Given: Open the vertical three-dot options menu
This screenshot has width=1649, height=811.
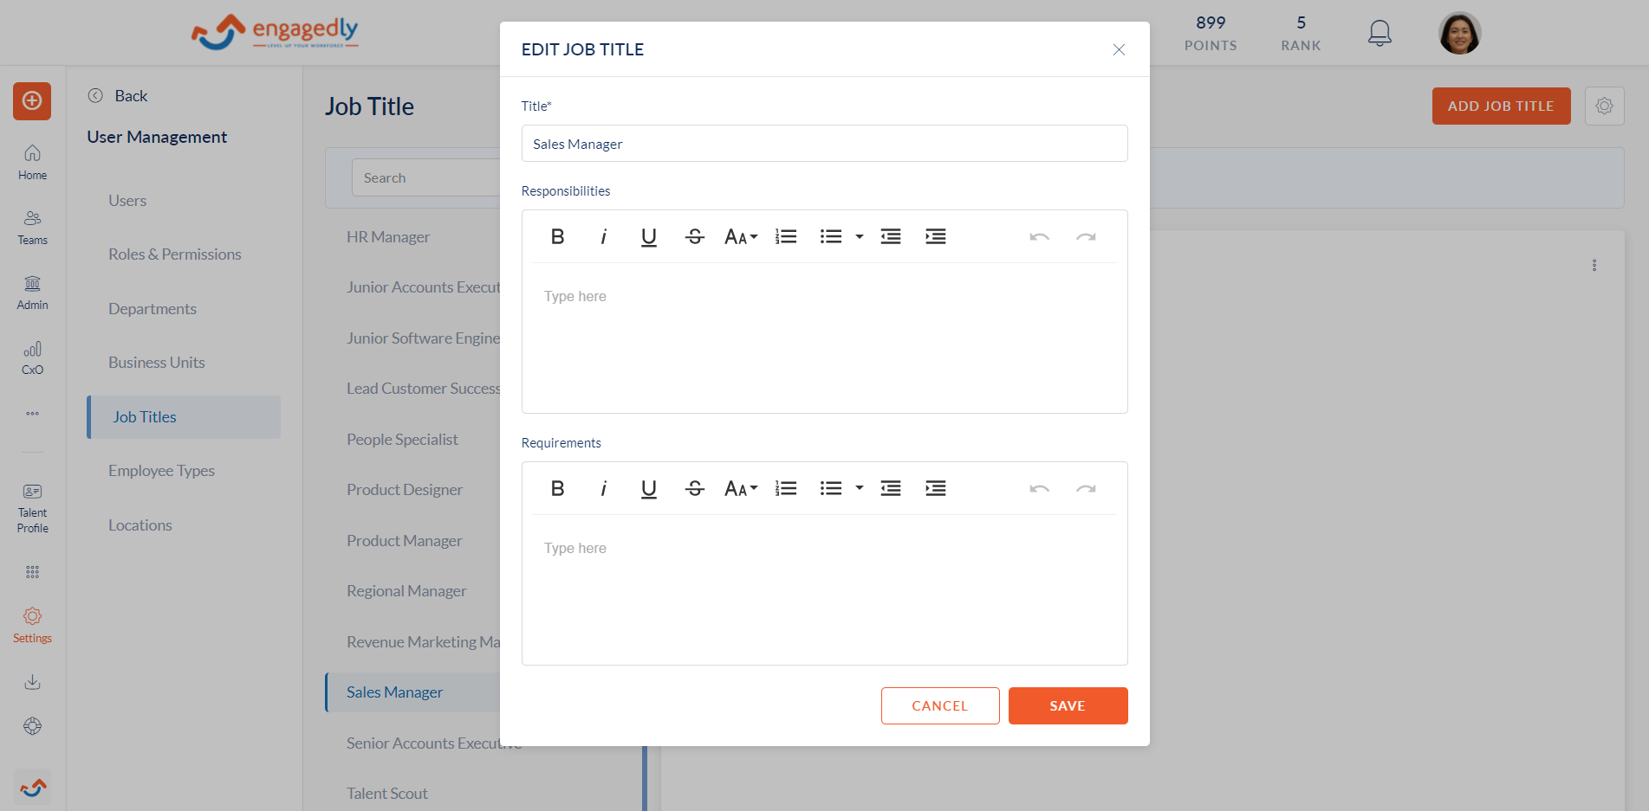Looking at the screenshot, I should click(x=1594, y=265).
